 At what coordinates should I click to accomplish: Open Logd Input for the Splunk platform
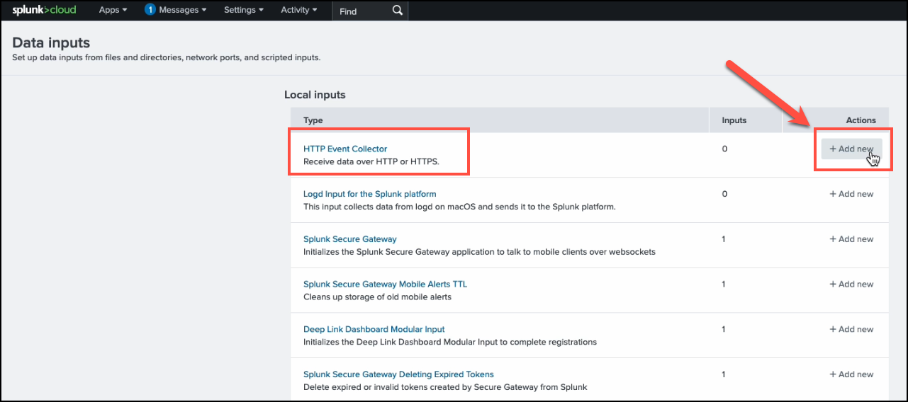pos(369,194)
